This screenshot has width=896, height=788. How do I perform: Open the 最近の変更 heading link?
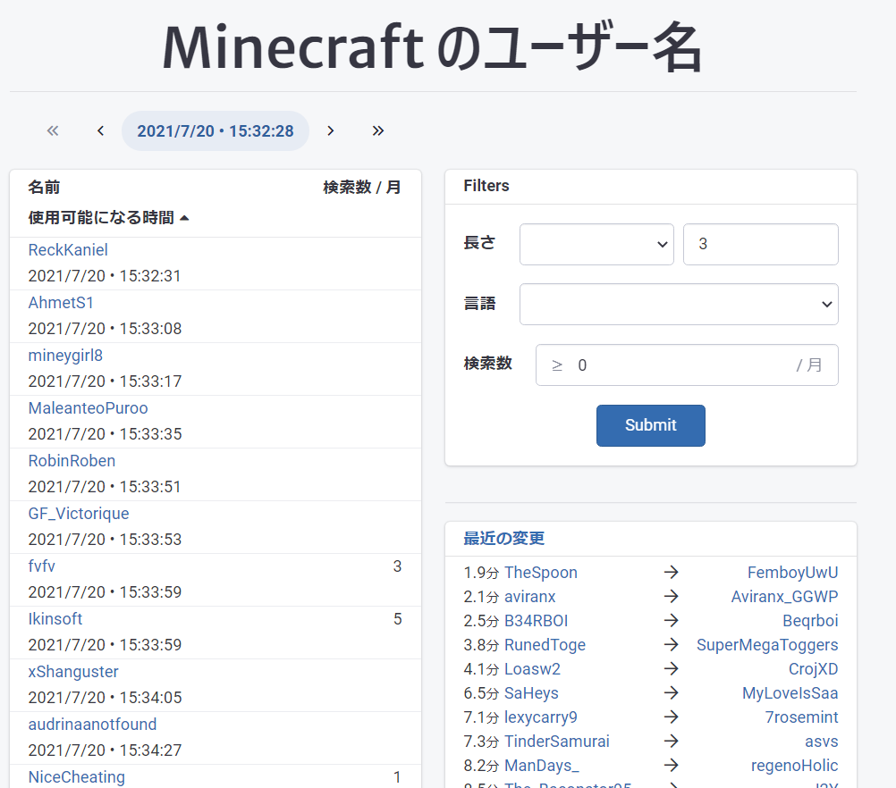click(x=504, y=539)
